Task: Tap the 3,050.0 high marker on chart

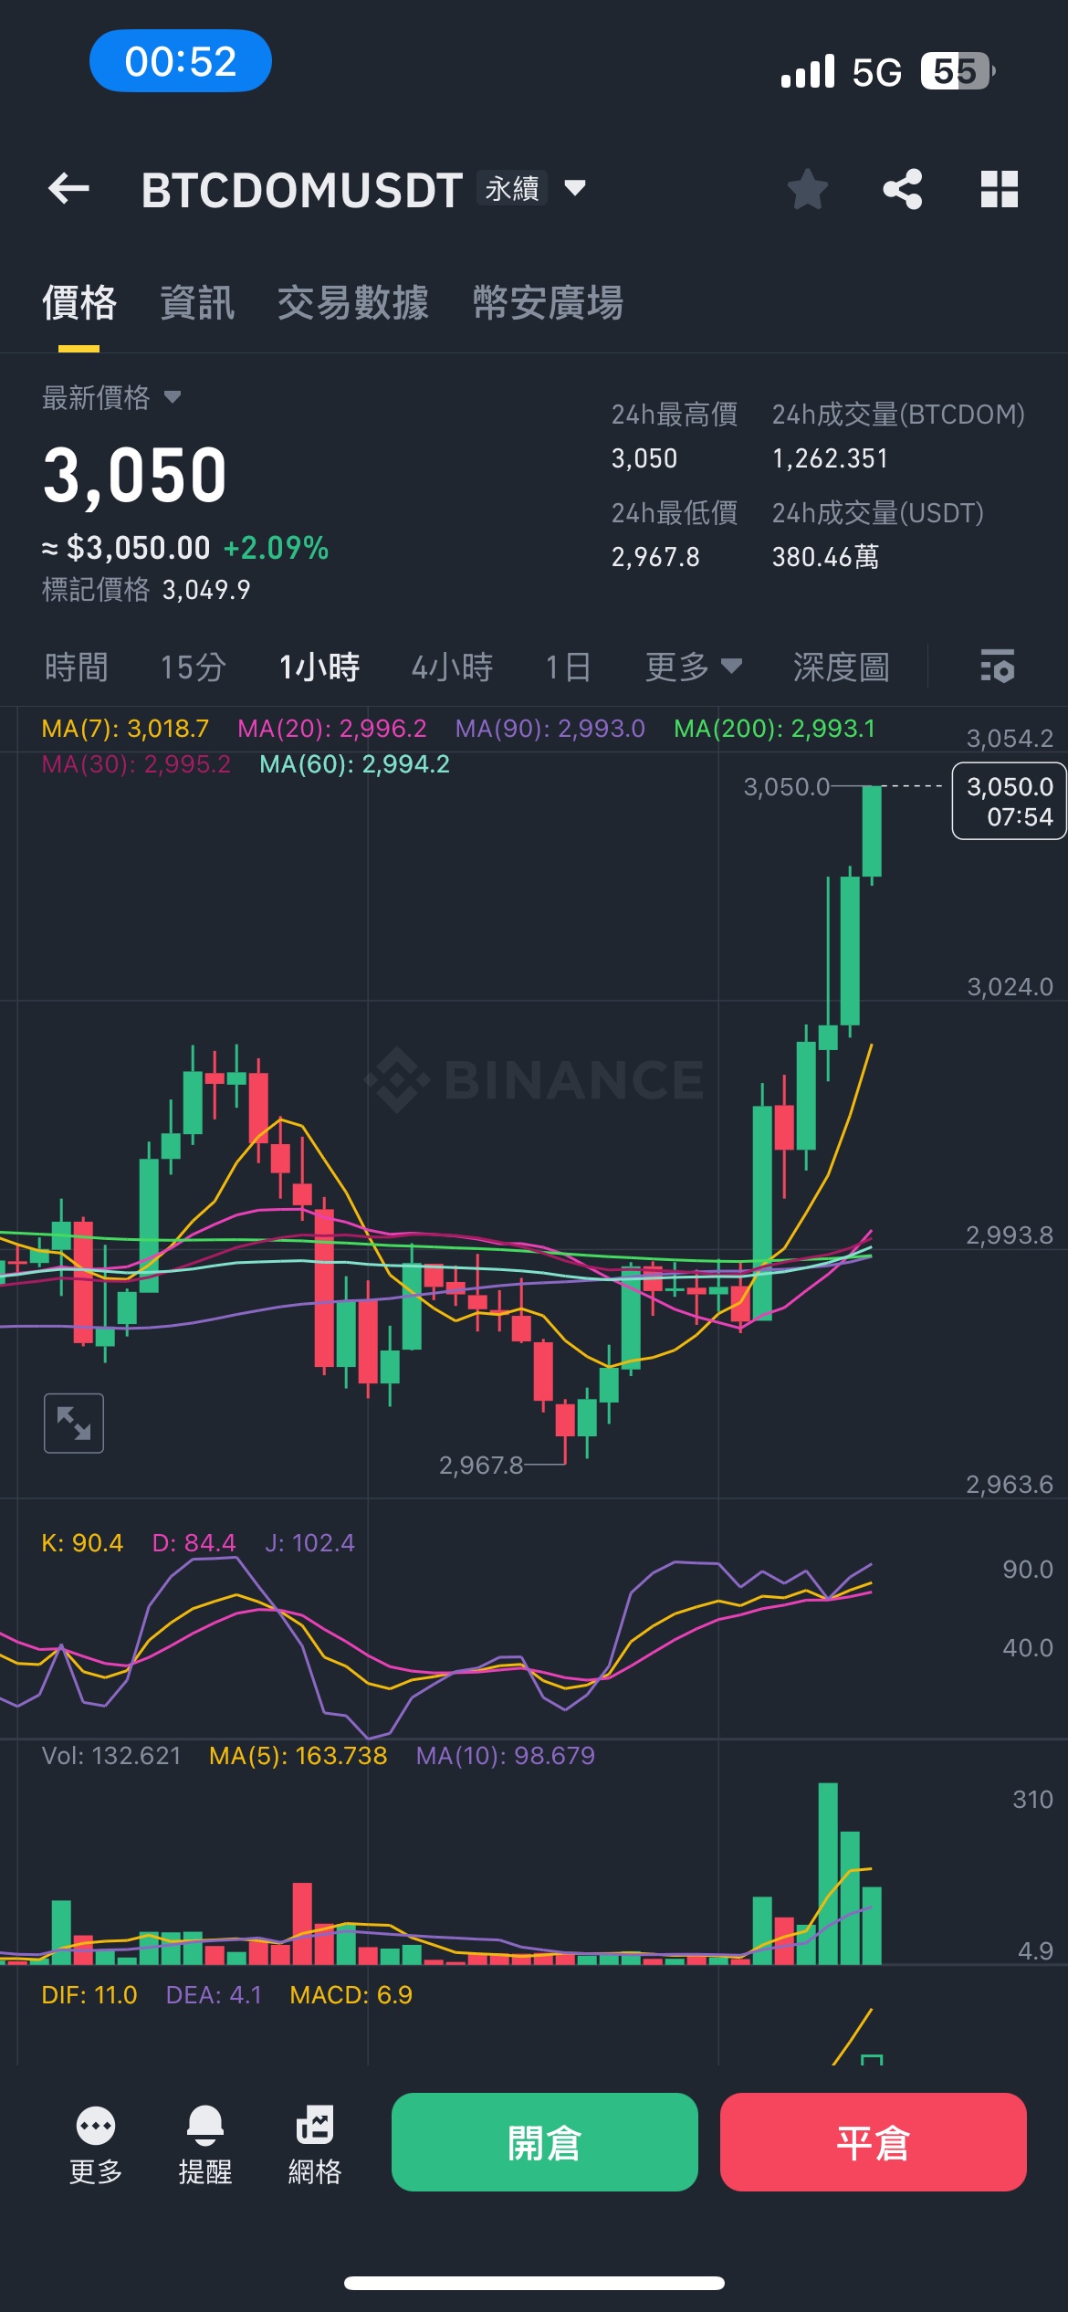Action: (x=787, y=786)
